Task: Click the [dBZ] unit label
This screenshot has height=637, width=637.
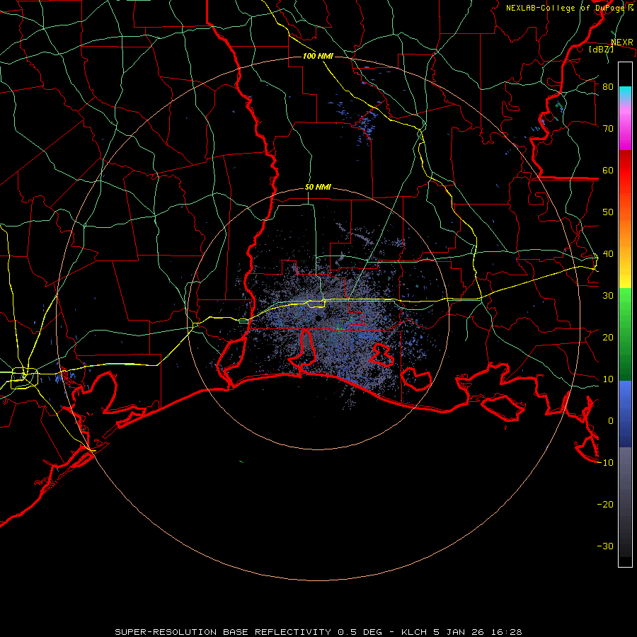Action: click(x=601, y=49)
